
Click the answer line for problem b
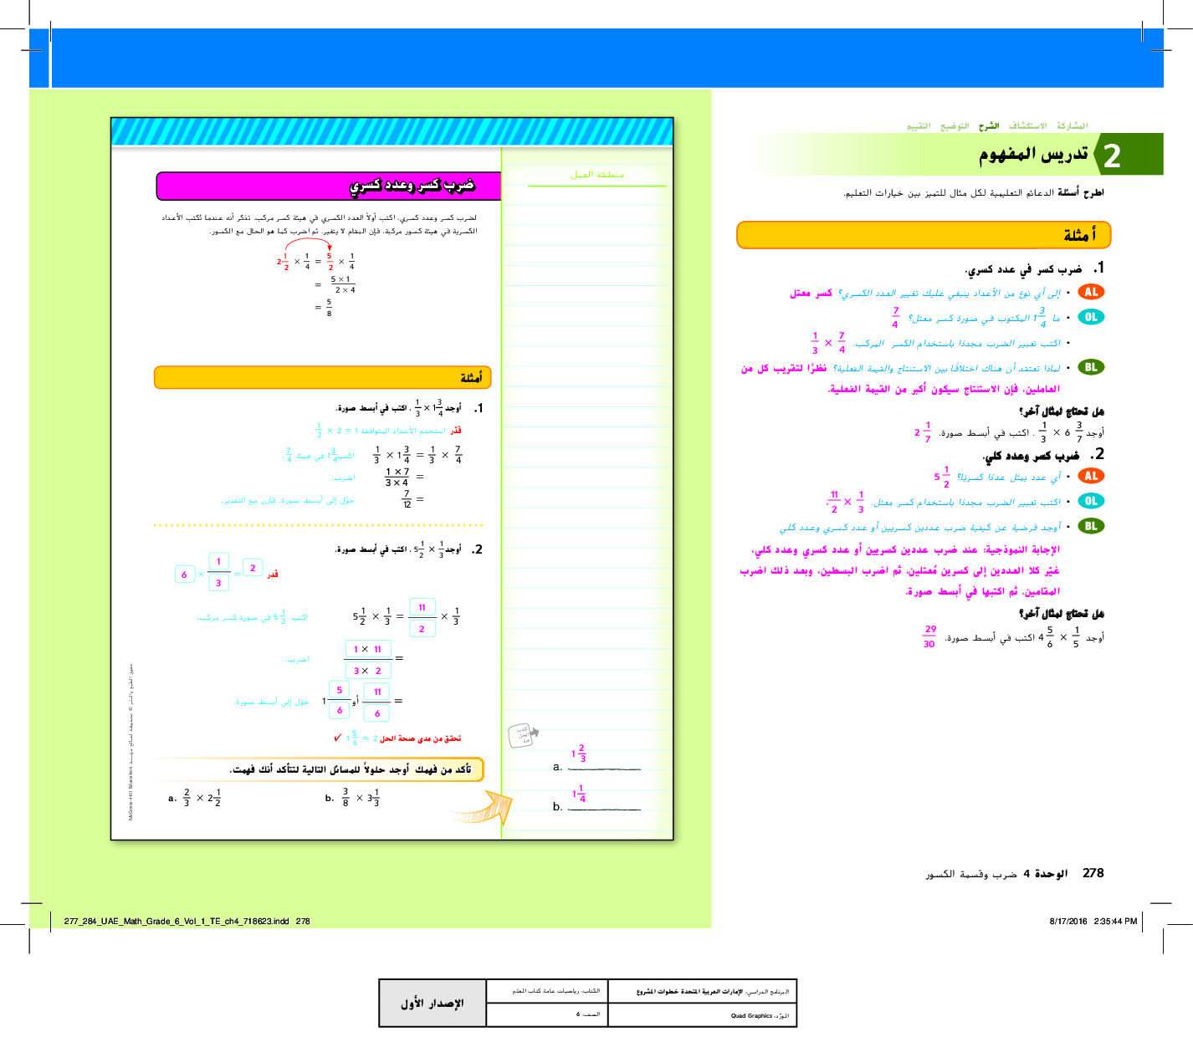click(x=604, y=807)
